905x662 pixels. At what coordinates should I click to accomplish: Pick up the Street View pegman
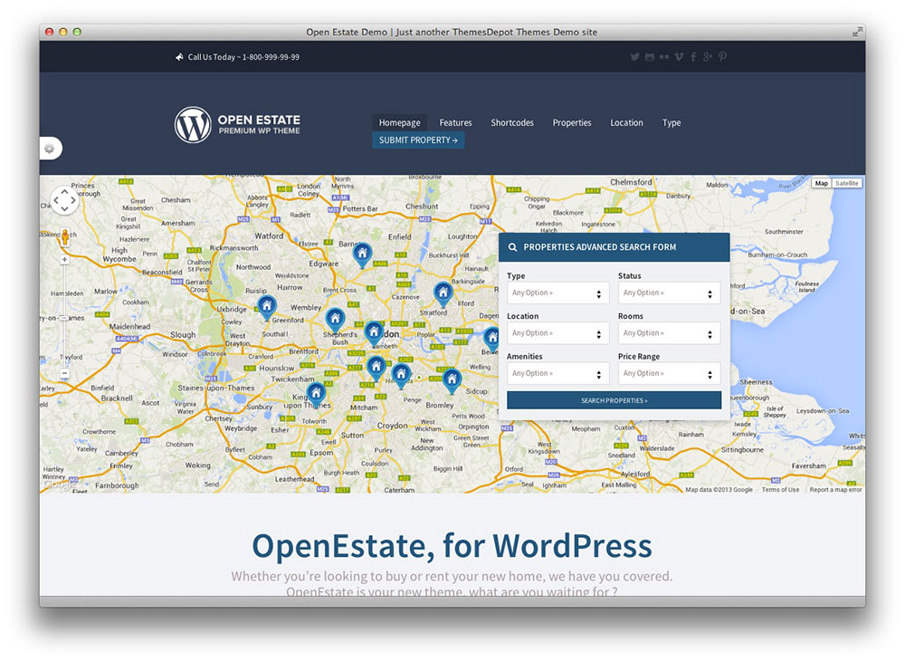pyautogui.click(x=64, y=237)
